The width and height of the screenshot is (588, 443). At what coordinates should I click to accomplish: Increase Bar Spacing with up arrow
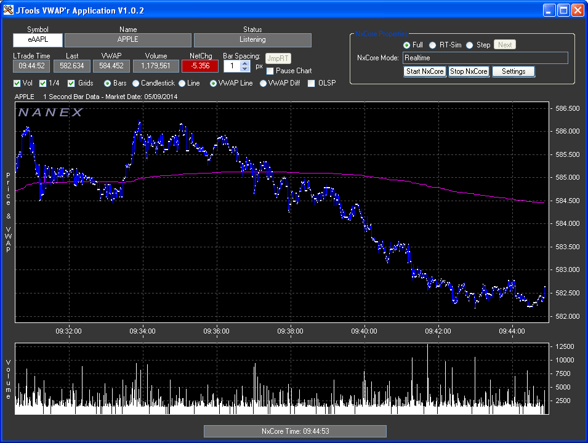pyautogui.click(x=245, y=64)
